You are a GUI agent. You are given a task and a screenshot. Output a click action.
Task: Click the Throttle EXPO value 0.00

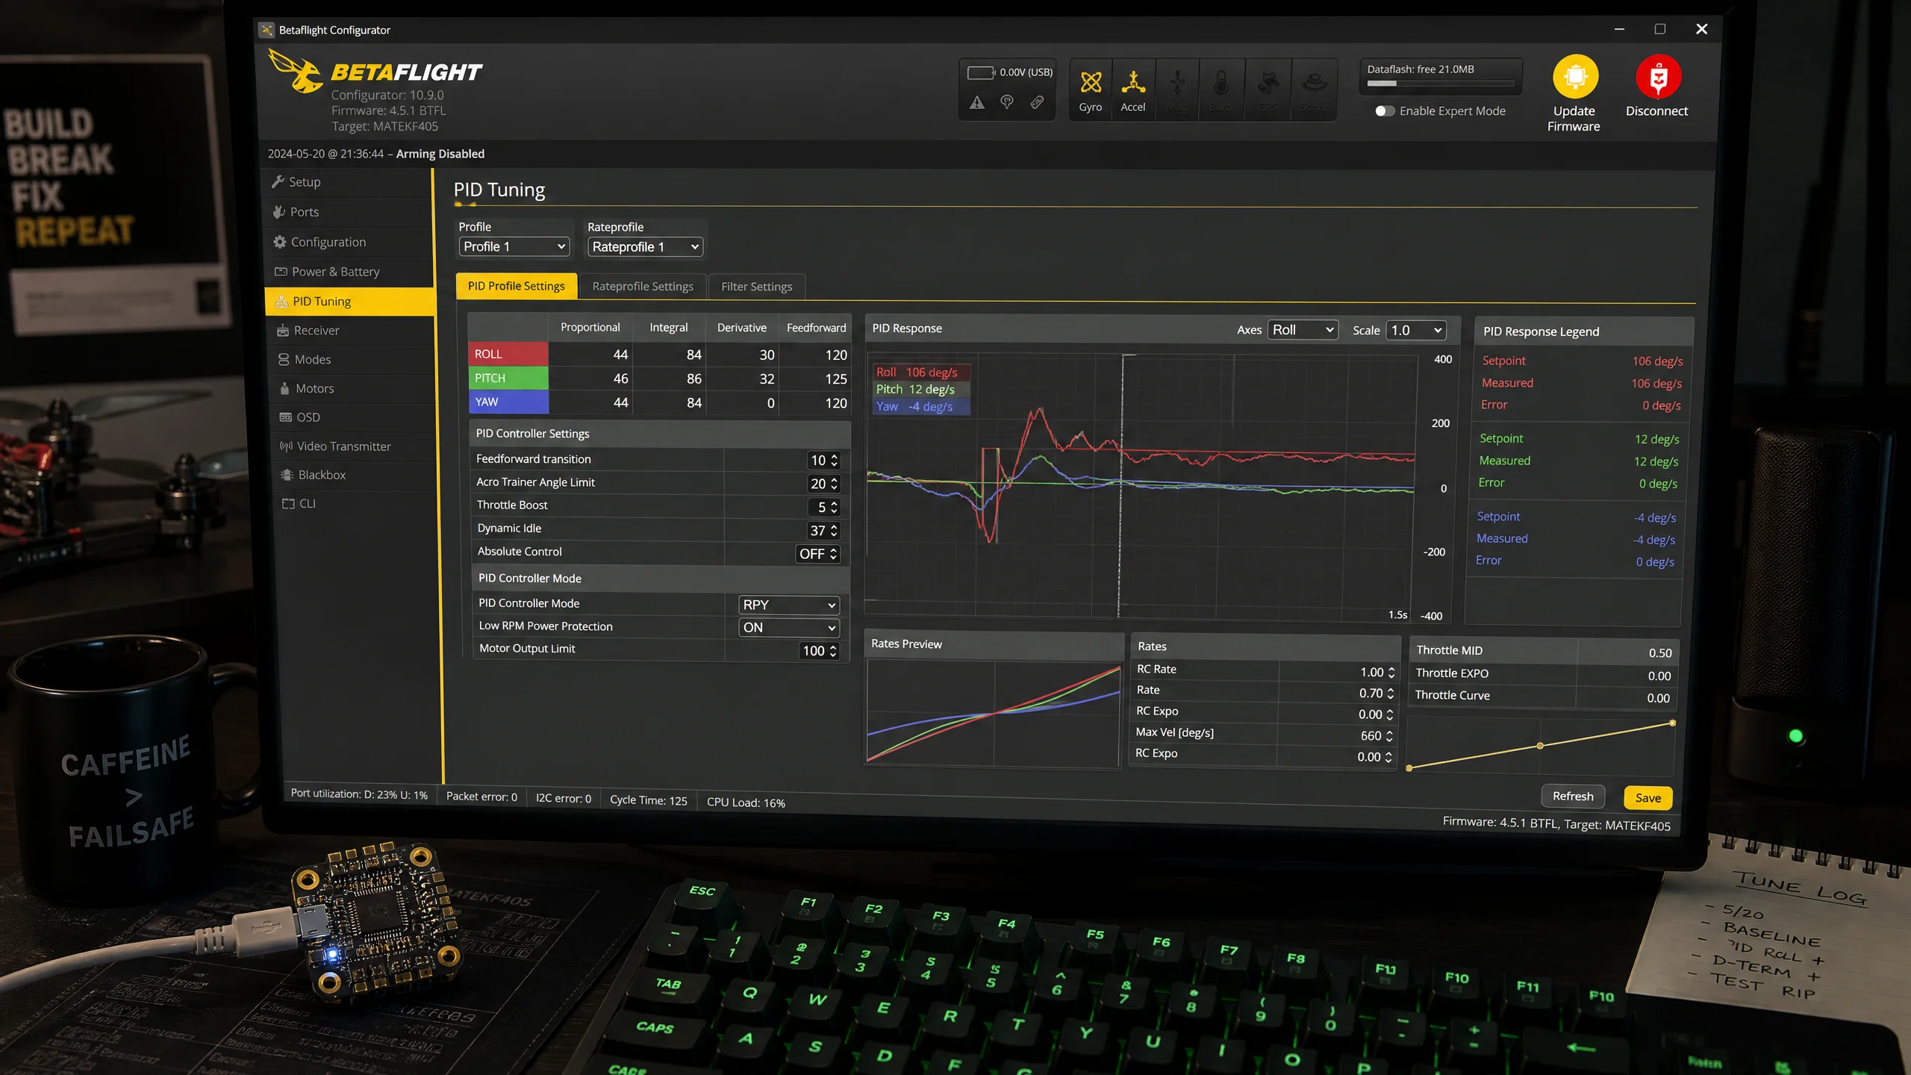coord(1659,676)
